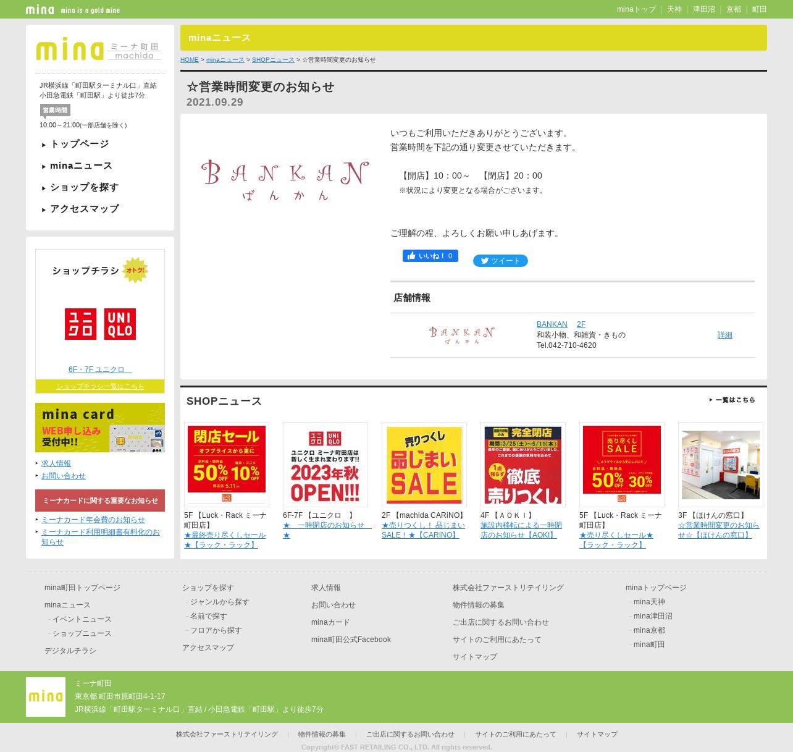Click ショップチラシ一覧はこちら button
793x752 pixels.
[x=100, y=386]
